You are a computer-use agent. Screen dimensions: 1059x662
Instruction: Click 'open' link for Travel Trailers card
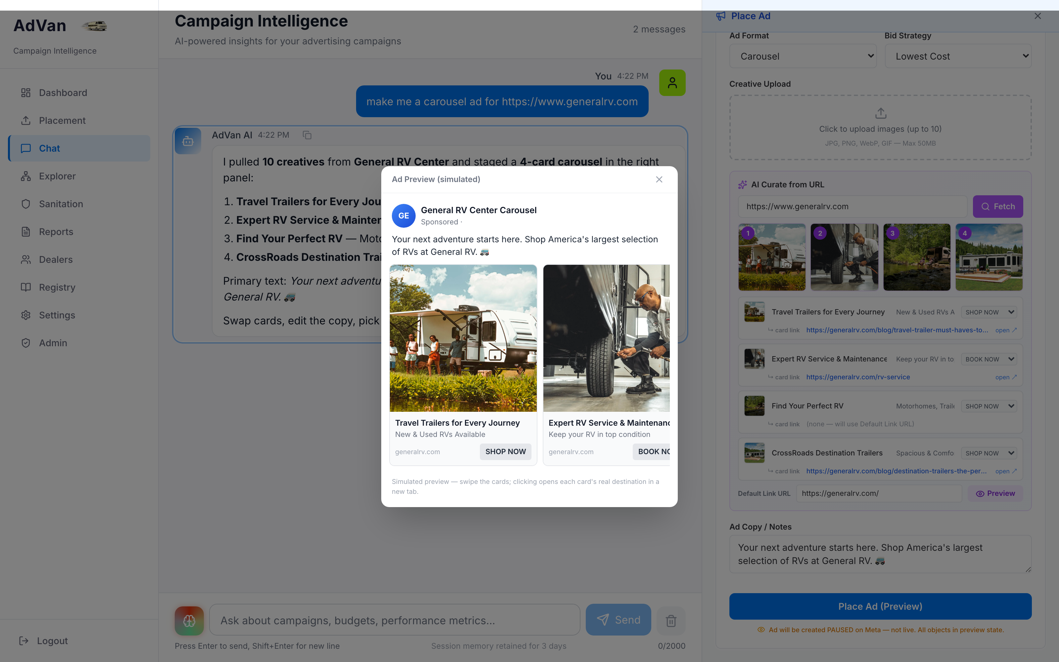pos(1006,330)
